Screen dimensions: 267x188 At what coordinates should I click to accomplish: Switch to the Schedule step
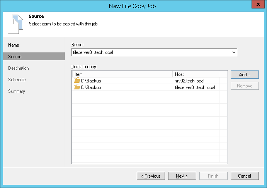17,80
